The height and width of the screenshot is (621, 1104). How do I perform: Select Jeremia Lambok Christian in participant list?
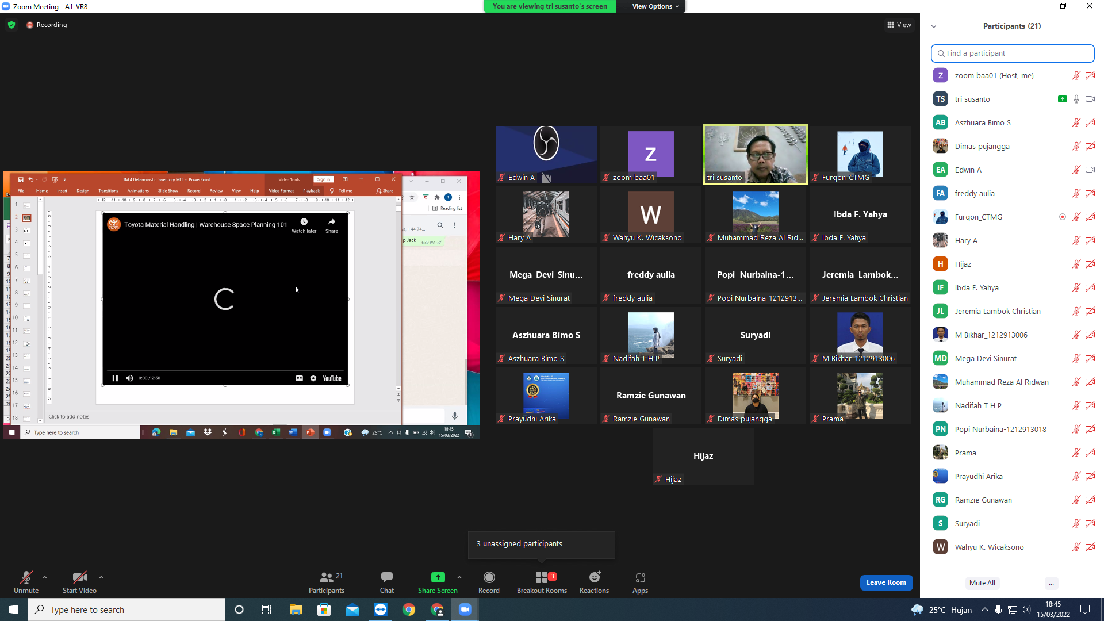(1013, 311)
